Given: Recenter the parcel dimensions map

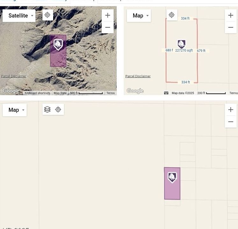Looking at the screenshot, I should point(172,15).
